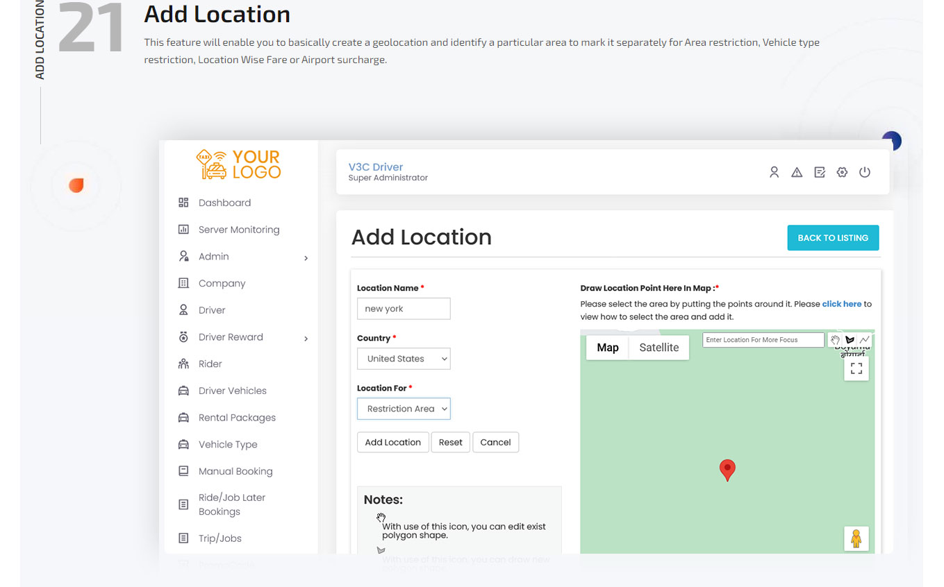
Task: Click the Add Location button
Action: pyautogui.click(x=393, y=442)
